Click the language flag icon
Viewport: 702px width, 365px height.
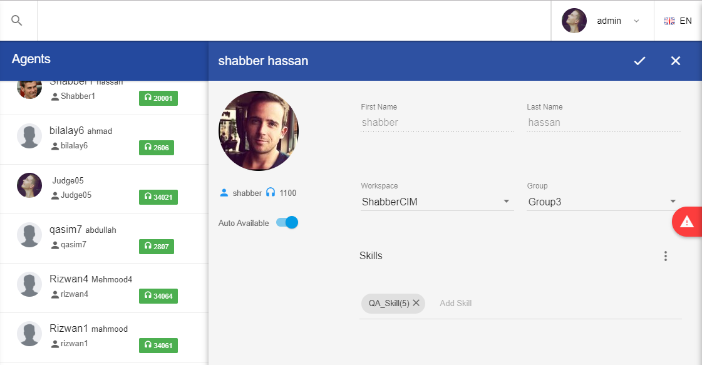point(669,21)
